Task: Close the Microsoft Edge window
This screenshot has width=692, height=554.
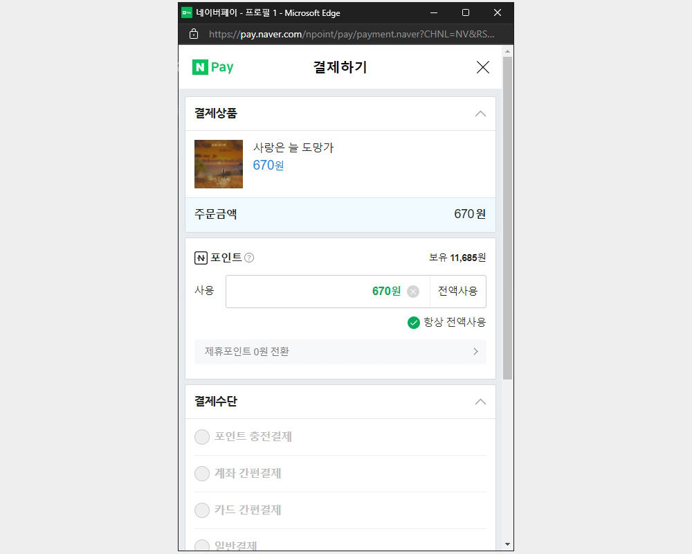Action: [x=498, y=13]
